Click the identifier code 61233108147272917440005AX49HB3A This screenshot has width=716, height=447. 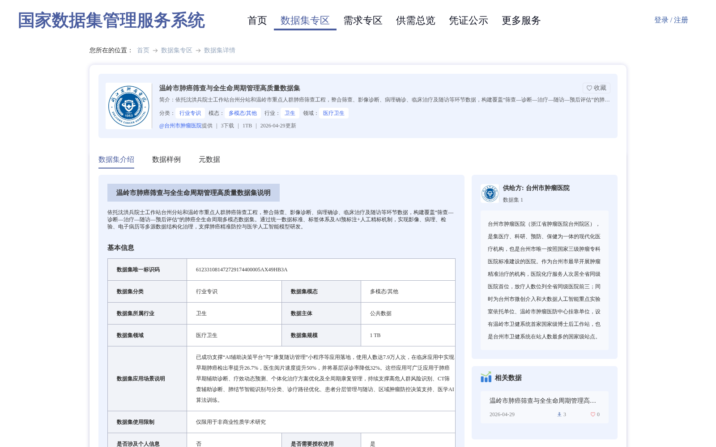pos(242,270)
